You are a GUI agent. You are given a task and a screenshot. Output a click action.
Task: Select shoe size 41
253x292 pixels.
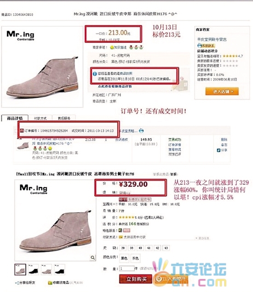pos(149,248)
